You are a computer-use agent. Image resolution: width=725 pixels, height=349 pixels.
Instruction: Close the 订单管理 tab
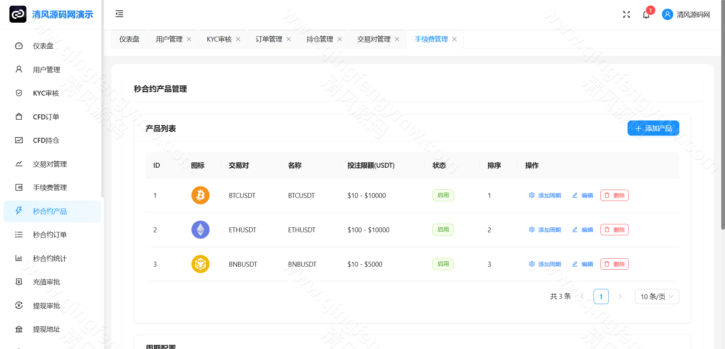pos(289,39)
